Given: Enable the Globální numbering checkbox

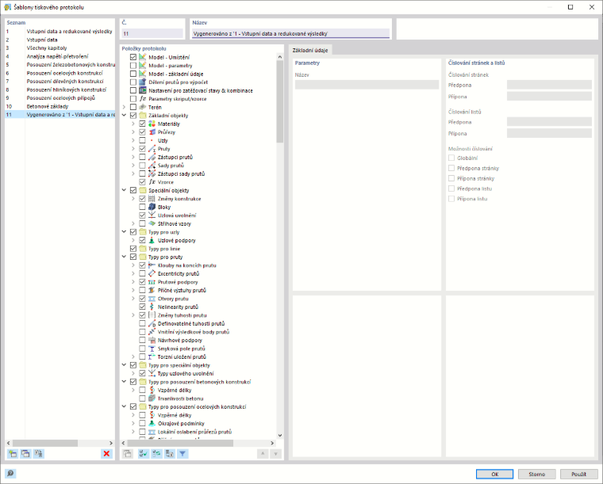Looking at the screenshot, I should [x=451, y=158].
